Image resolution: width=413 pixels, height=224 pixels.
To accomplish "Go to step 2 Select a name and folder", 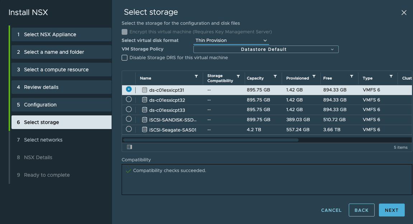I will click(61, 52).
